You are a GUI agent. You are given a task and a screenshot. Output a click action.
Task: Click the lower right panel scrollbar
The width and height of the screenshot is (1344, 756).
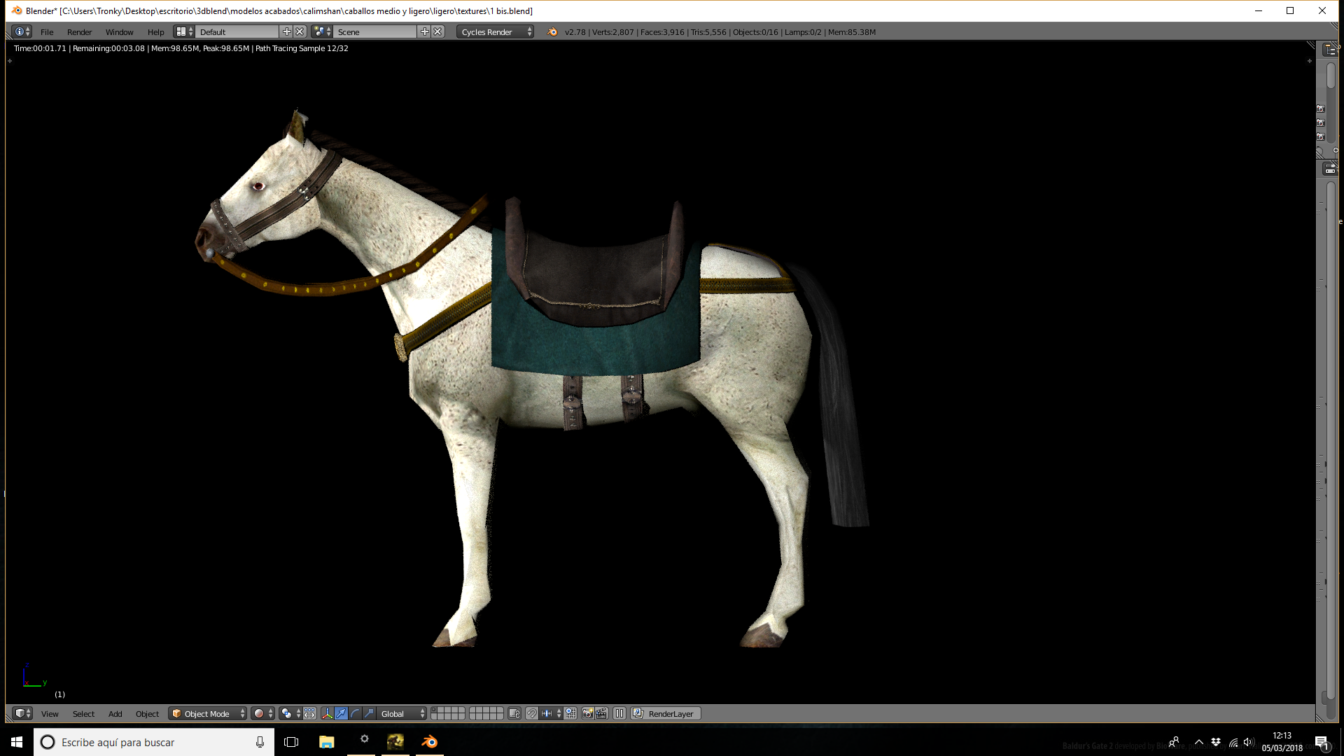(1331, 441)
